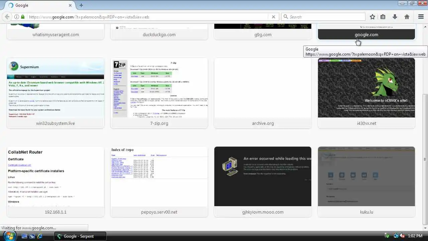The width and height of the screenshot is (428, 241).
Task: Click the Show Desktop quick launch icon
Action: click(x=24, y=236)
